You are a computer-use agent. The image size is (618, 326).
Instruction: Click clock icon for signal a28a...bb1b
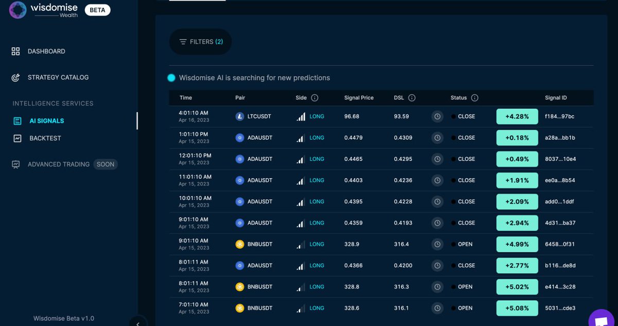(x=437, y=138)
